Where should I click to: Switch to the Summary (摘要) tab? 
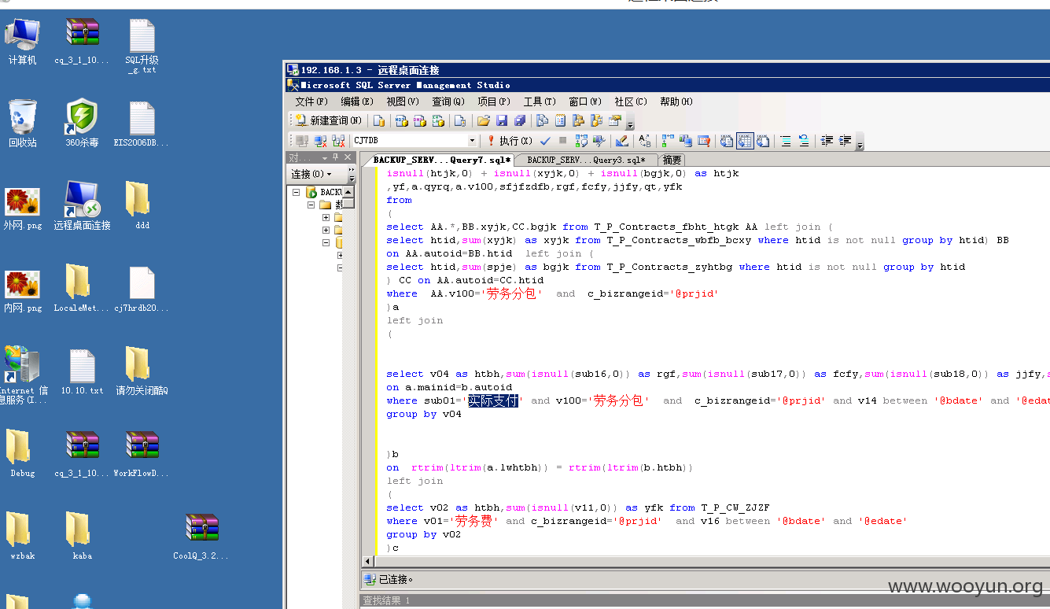pyautogui.click(x=672, y=160)
